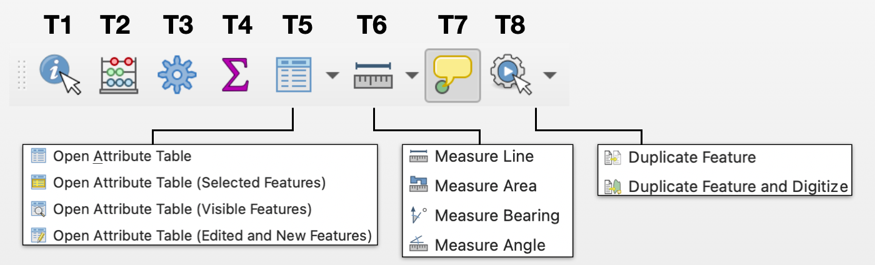
Task: Toggle the Map Tips speech bubble
Action: 452,75
